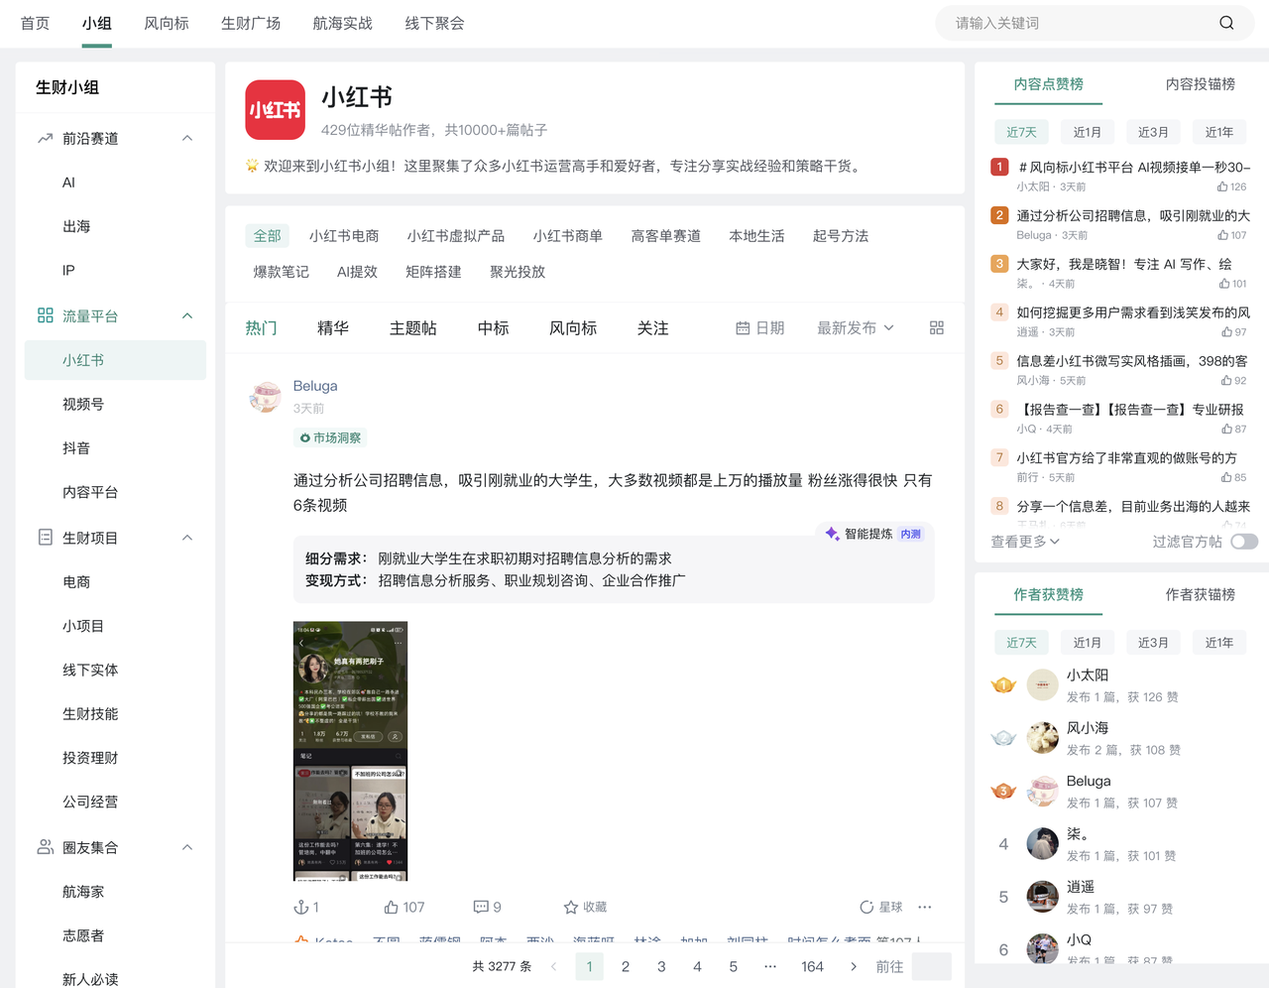Select 近1月 in content ranking
The width and height of the screenshot is (1269, 988).
pyautogui.click(x=1088, y=132)
